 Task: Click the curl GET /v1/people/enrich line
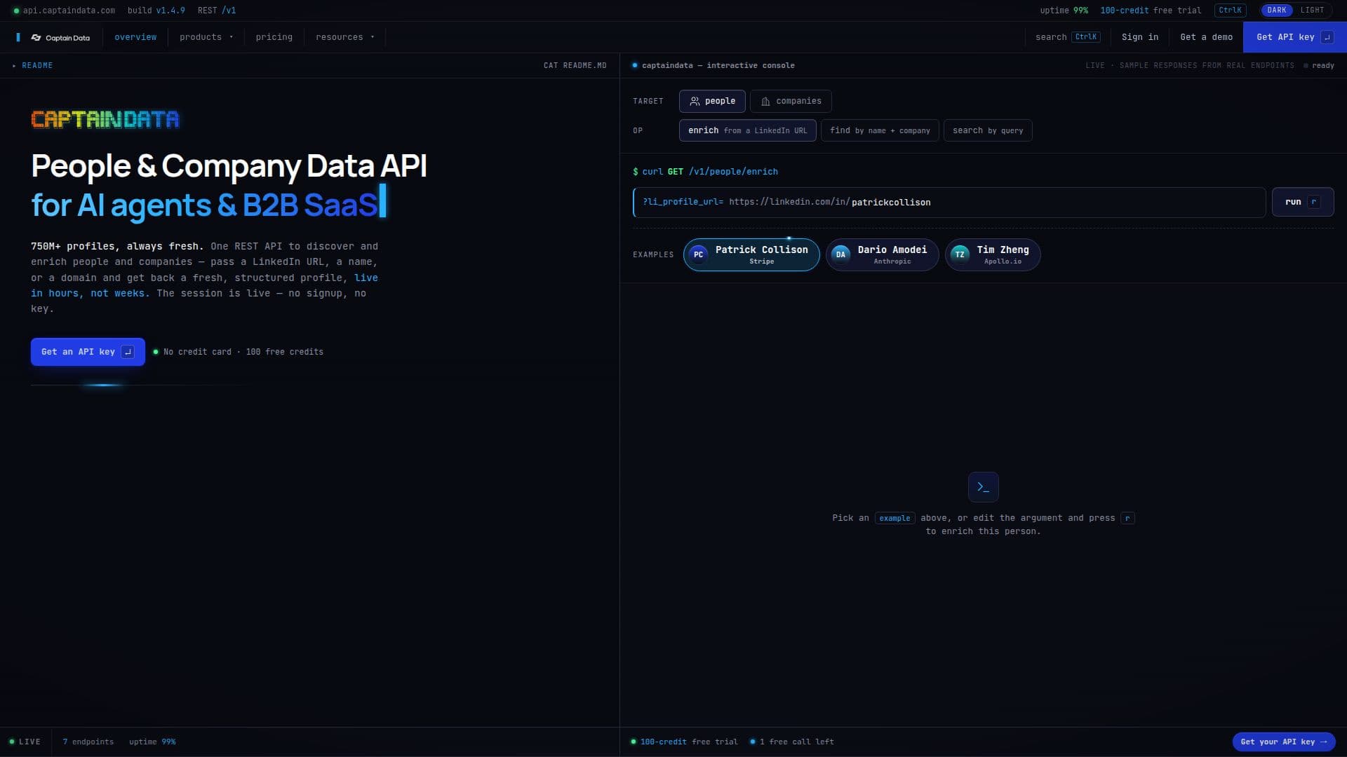click(x=705, y=172)
